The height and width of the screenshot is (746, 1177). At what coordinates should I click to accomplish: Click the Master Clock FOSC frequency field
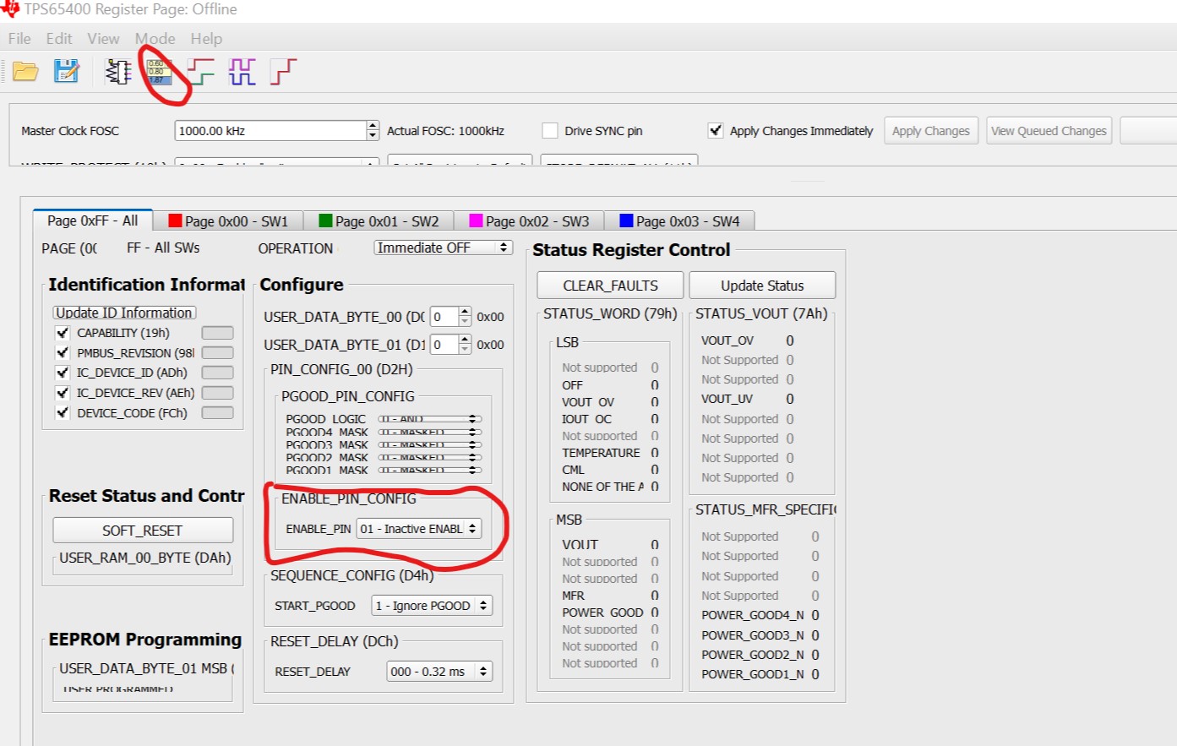pyautogui.click(x=270, y=131)
